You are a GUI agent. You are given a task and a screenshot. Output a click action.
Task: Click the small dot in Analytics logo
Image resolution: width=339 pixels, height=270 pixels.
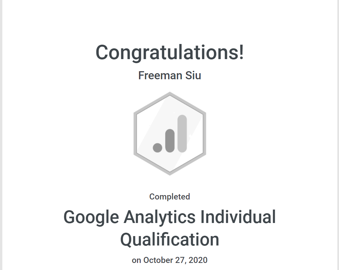pyautogui.click(x=157, y=147)
